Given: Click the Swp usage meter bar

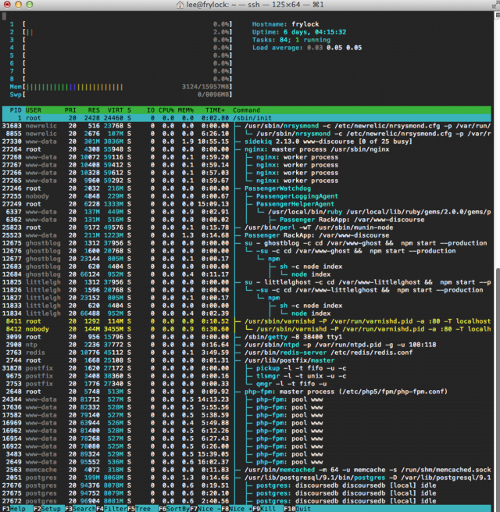Looking at the screenshot, I should pyautogui.click(x=121, y=95).
